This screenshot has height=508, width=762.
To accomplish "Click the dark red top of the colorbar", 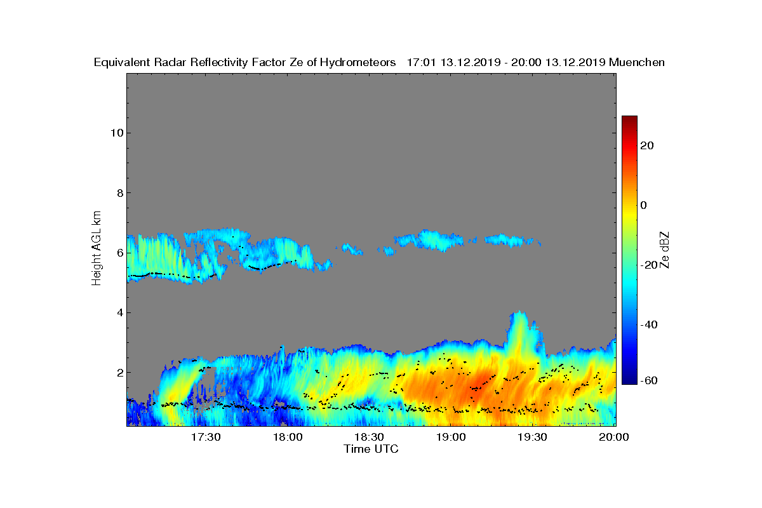I will click(x=629, y=121).
